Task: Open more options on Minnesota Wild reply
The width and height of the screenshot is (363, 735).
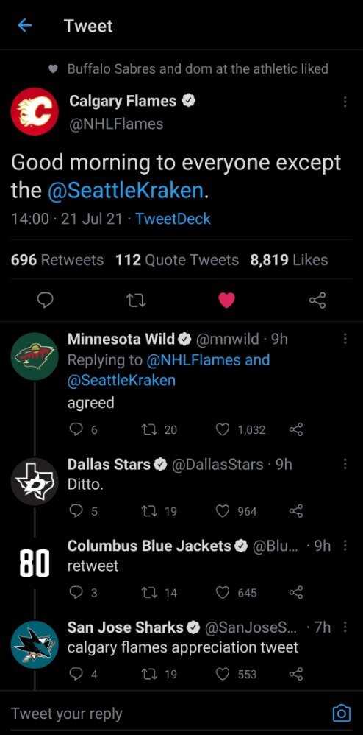Action: 345,339
